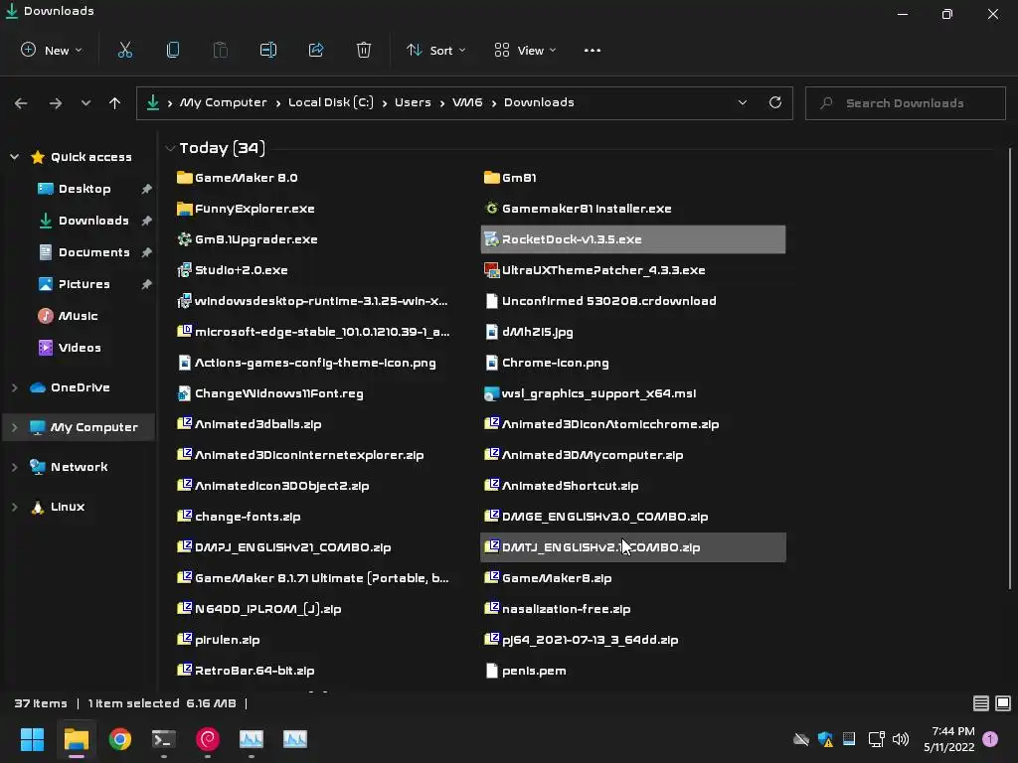Select nasalization-free.zip file

tap(558, 609)
